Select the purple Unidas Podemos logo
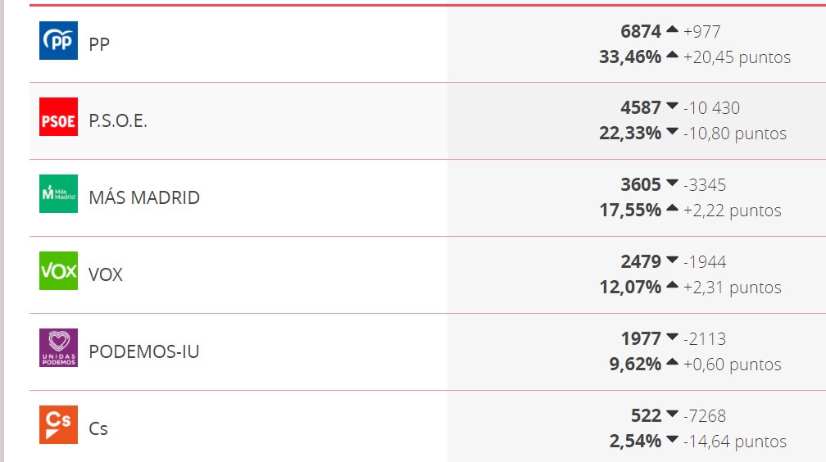The width and height of the screenshot is (826, 462). coord(58,347)
